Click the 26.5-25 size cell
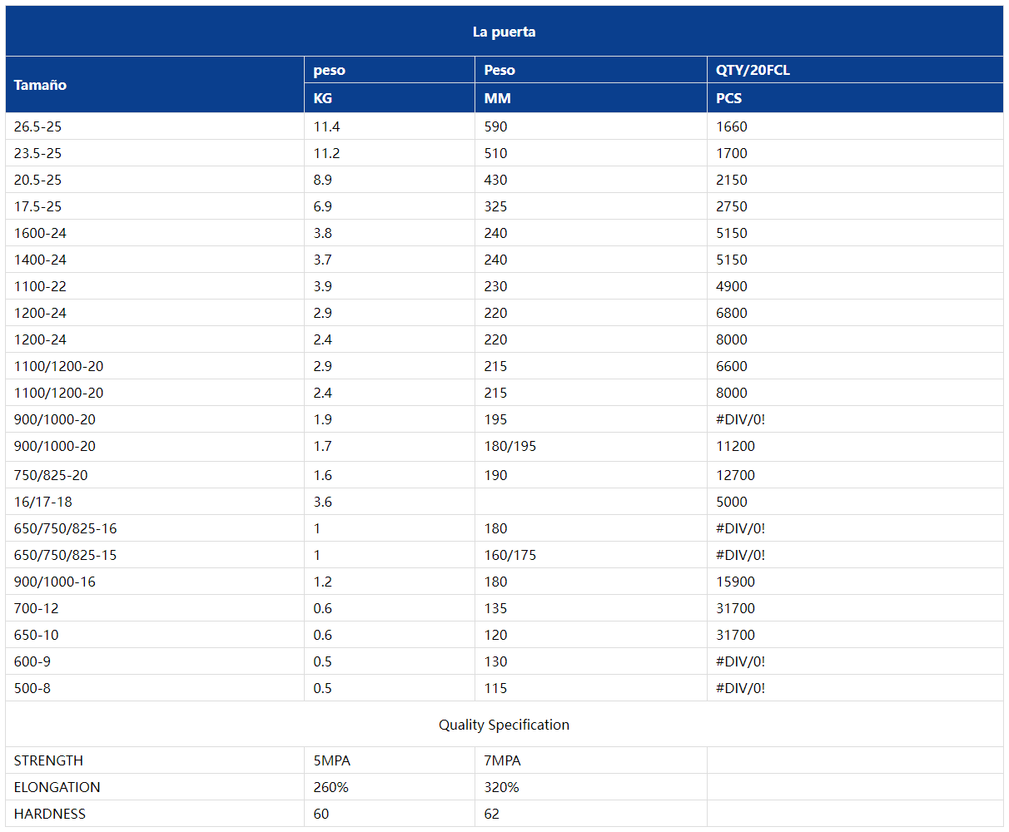The width and height of the screenshot is (1009, 832). [37, 126]
